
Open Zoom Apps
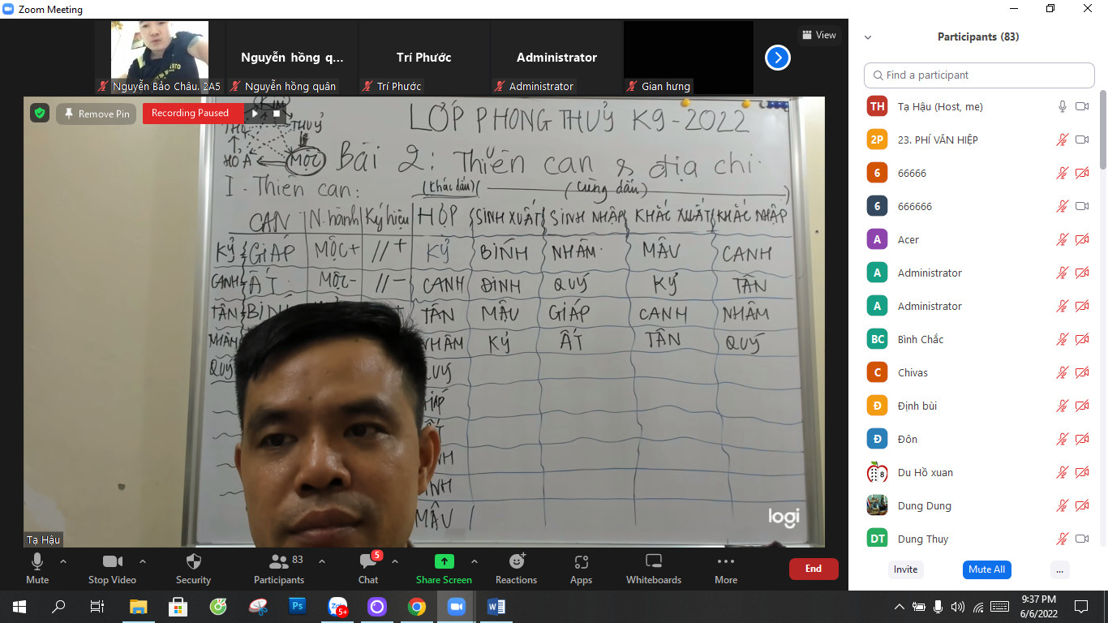[x=581, y=568]
